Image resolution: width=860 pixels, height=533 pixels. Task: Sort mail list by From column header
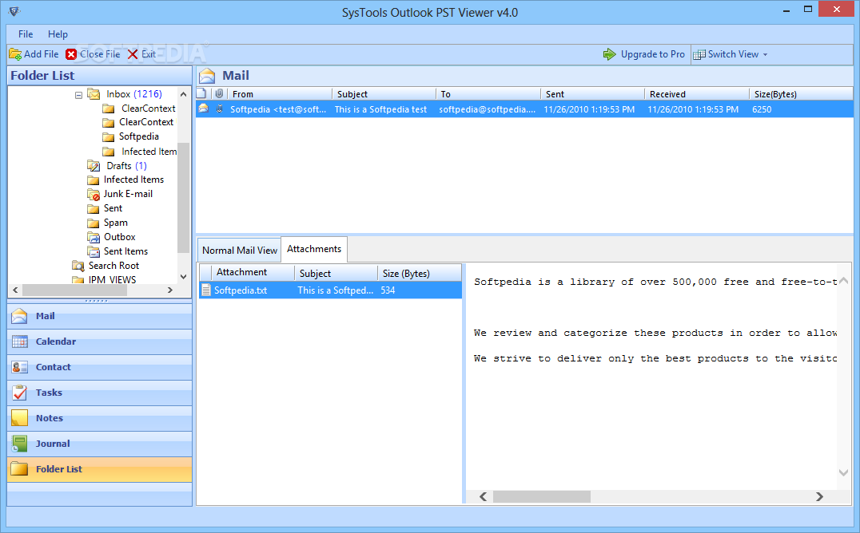[279, 93]
